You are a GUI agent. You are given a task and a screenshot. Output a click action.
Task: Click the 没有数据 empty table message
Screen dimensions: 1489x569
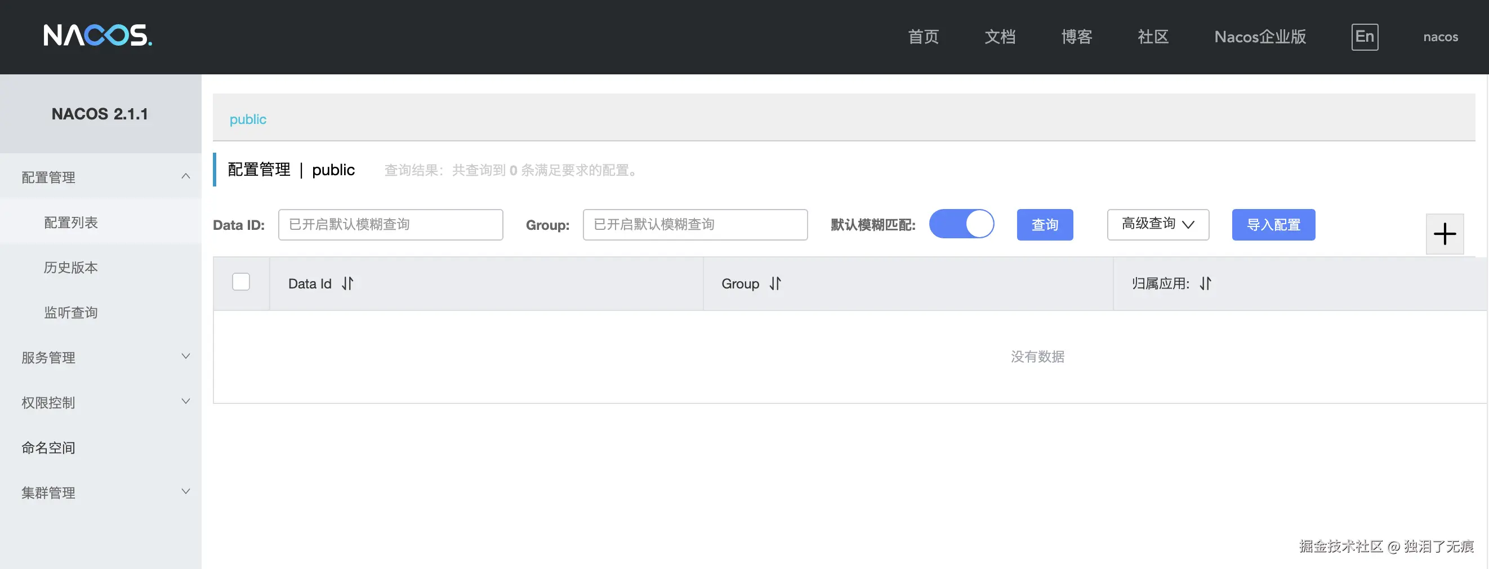coord(1037,356)
